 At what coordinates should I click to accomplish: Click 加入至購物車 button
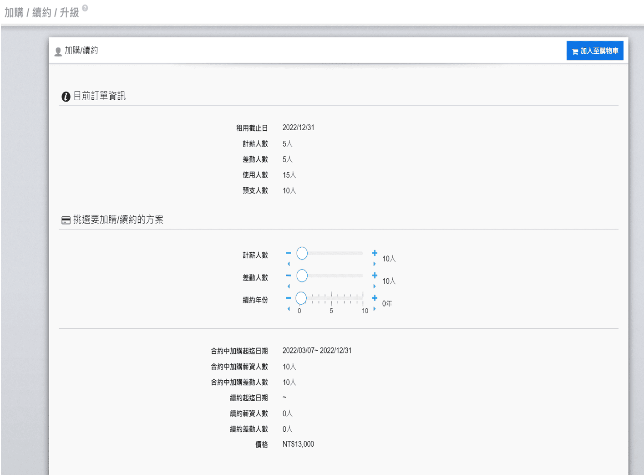point(594,51)
